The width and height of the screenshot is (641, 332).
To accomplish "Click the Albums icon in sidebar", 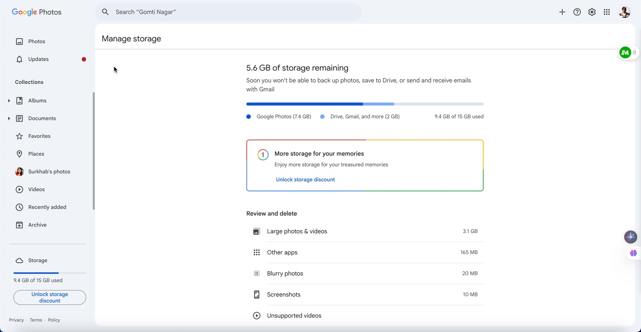I will [19, 101].
